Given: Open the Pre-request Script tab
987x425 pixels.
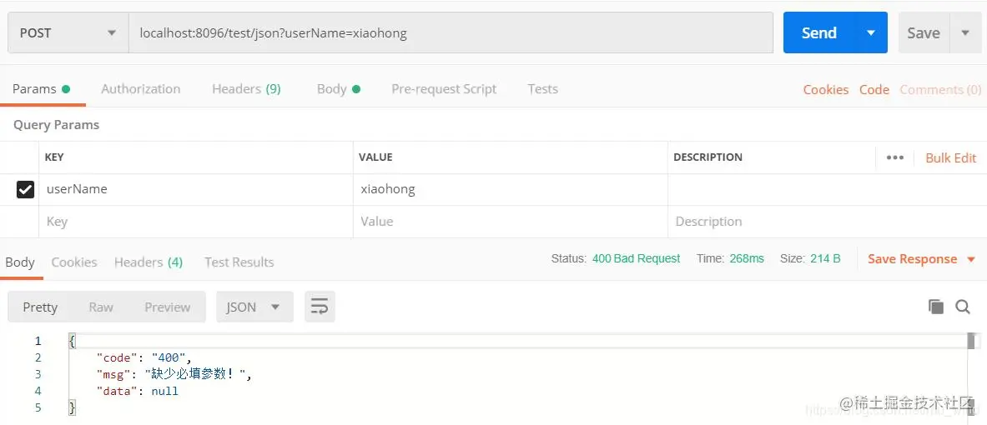Looking at the screenshot, I should point(444,89).
